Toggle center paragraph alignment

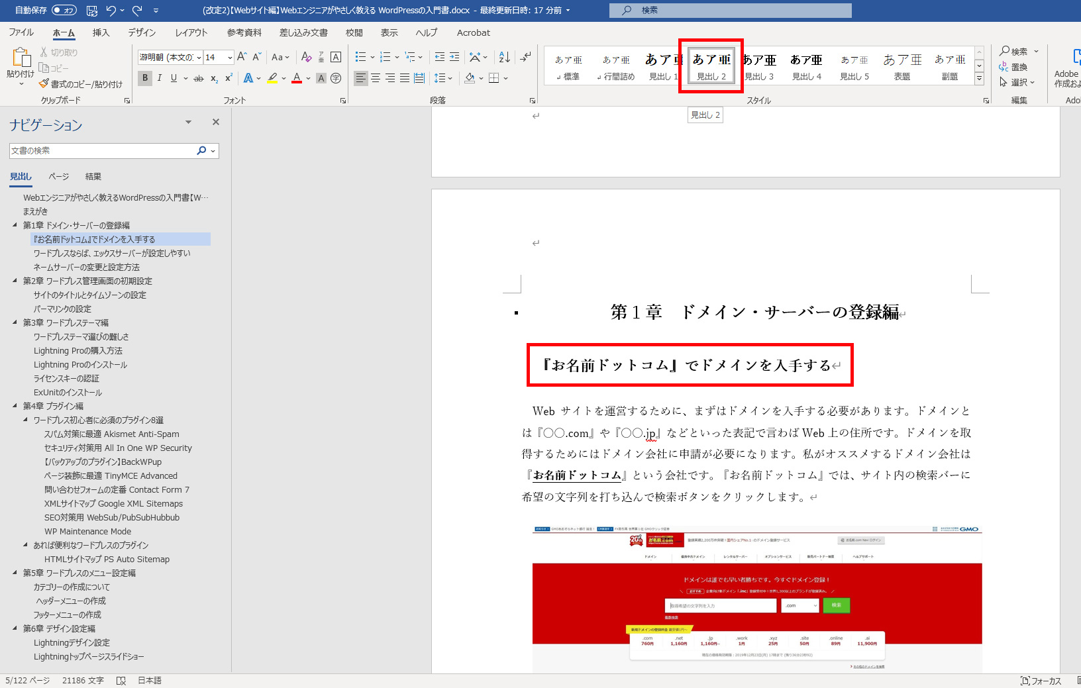[x=376, y=78]
